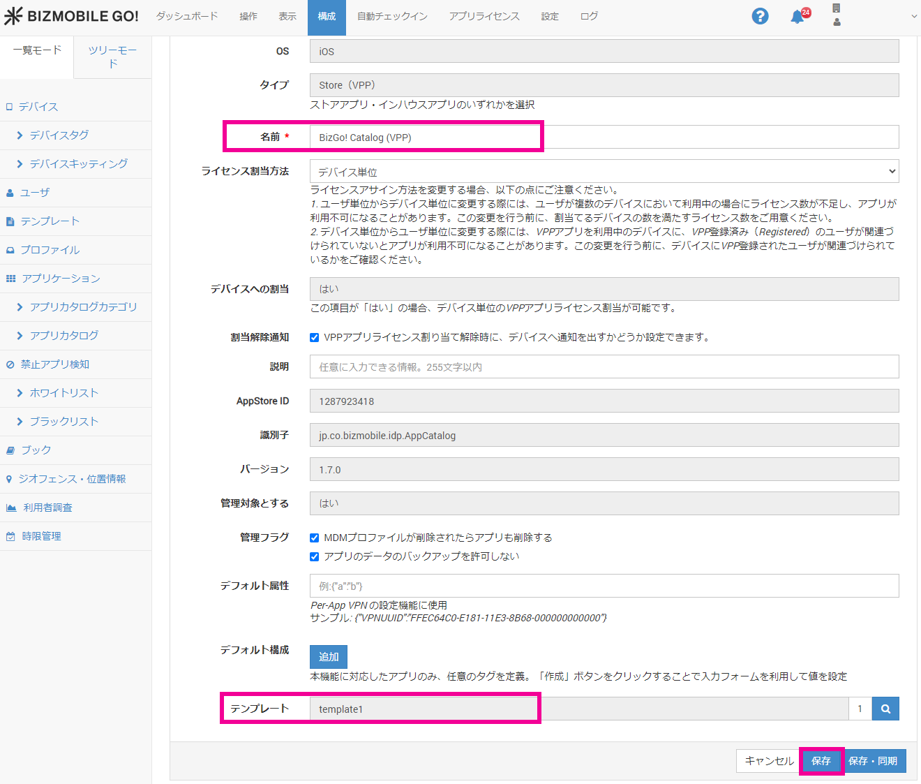The width and height of the screenshot is (921, 784).
Task: Toggle アプリのデータのバックアップを許可しない checkbox
Action: (315, 556)
